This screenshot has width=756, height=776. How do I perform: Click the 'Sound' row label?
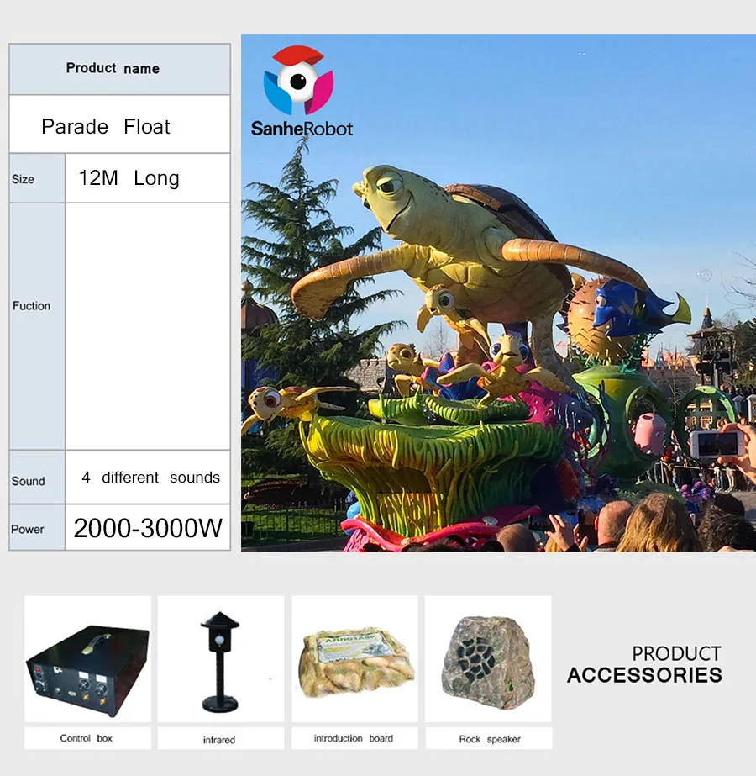37,477
